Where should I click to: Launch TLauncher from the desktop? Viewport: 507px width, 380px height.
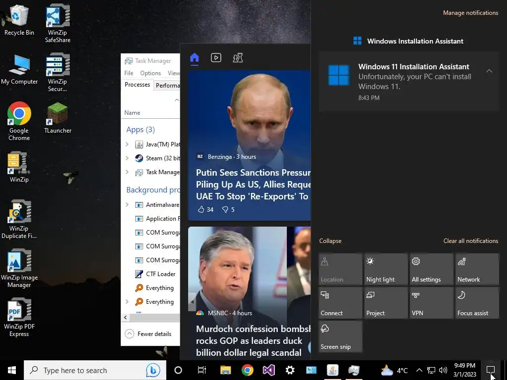click(x=57, y=118)
